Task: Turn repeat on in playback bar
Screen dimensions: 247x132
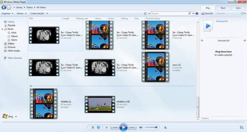Action: 98,127
